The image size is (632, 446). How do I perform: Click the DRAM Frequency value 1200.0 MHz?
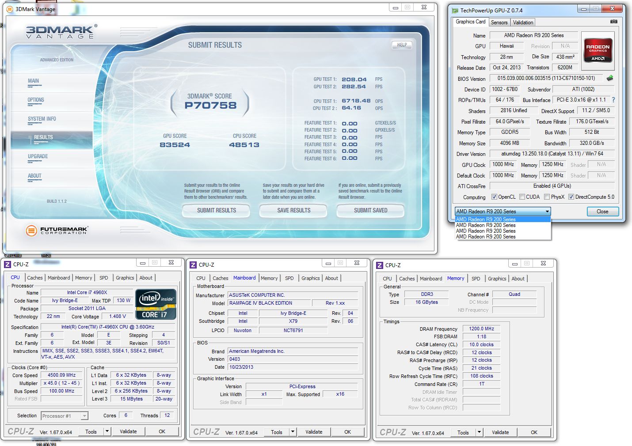(481, 329)
